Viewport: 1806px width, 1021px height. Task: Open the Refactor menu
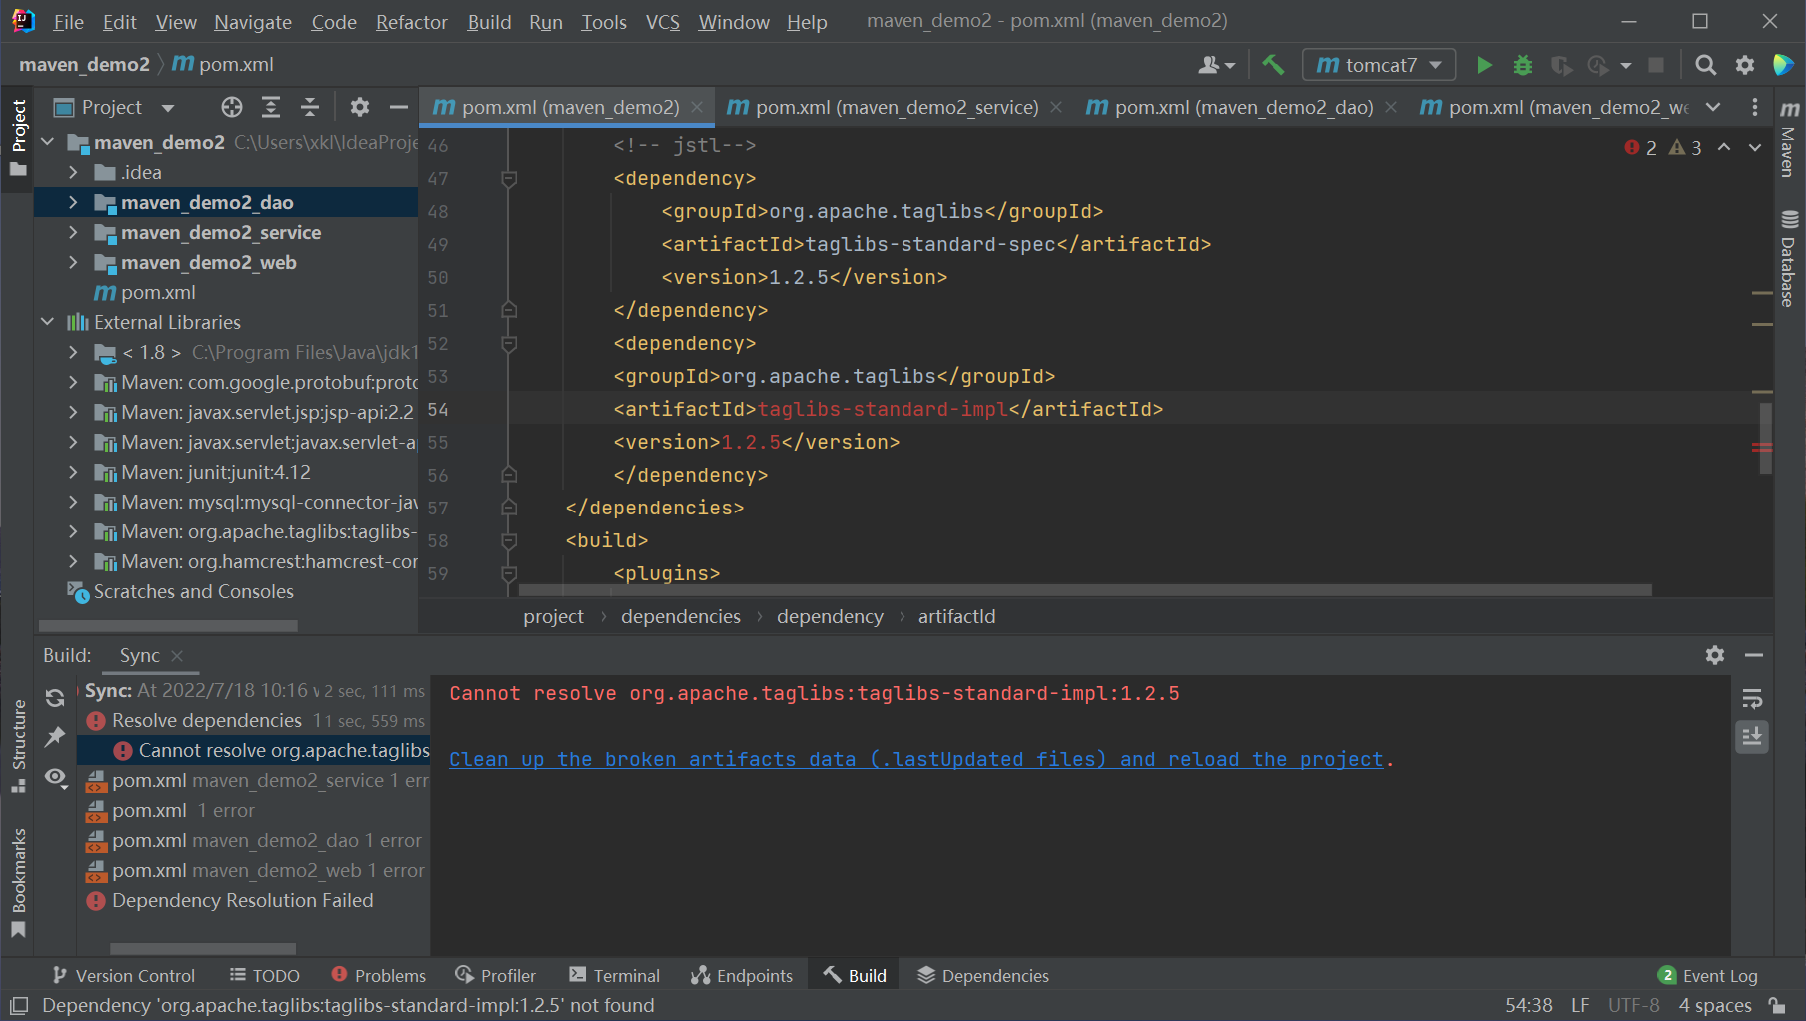(x=411, y=22)
